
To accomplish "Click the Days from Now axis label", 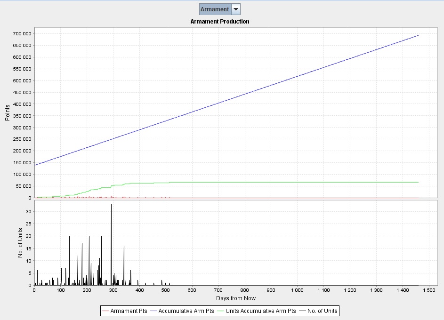I will 235,298.
